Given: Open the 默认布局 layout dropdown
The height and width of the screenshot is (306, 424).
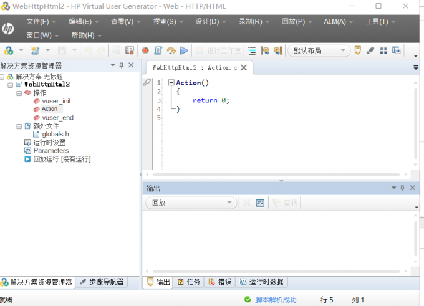Looking at the screenshot, I should tap(319, 50).
